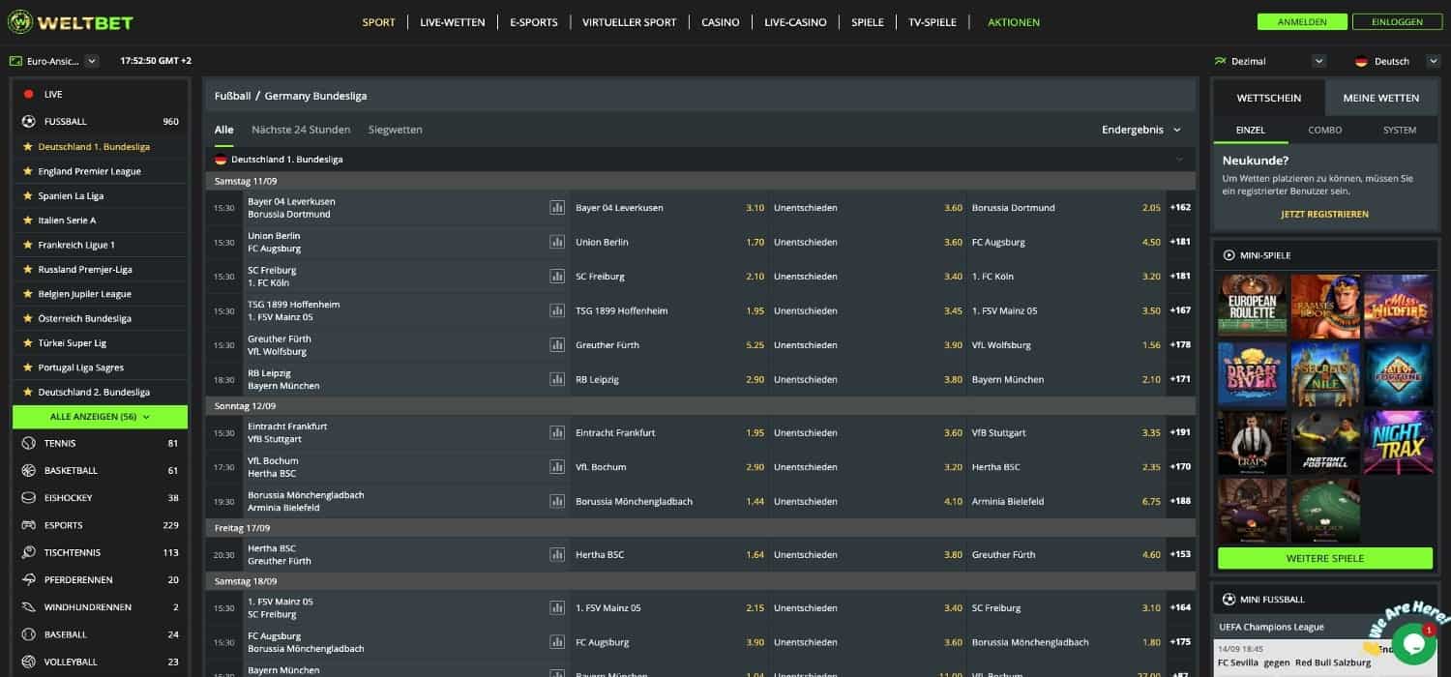Screen dimensions: 1451x677
Task: Open statistics for Bayer 04 Leverkusen match
Action: coord(557,208)
